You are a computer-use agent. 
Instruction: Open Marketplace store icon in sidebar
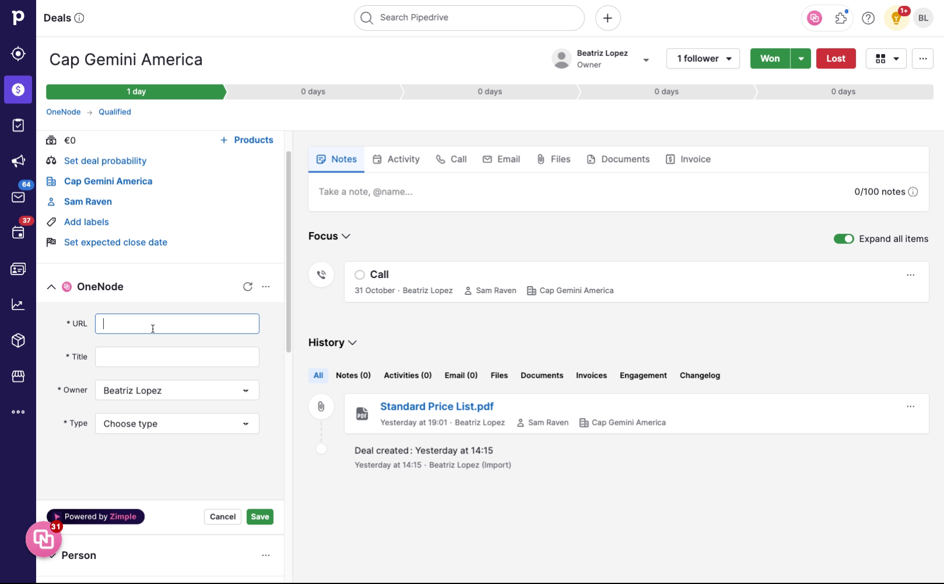tap(18, 376)
